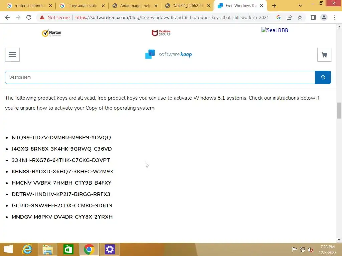Share this page via share icon
This screenshot has height=256, width=342.
[289, 17]
